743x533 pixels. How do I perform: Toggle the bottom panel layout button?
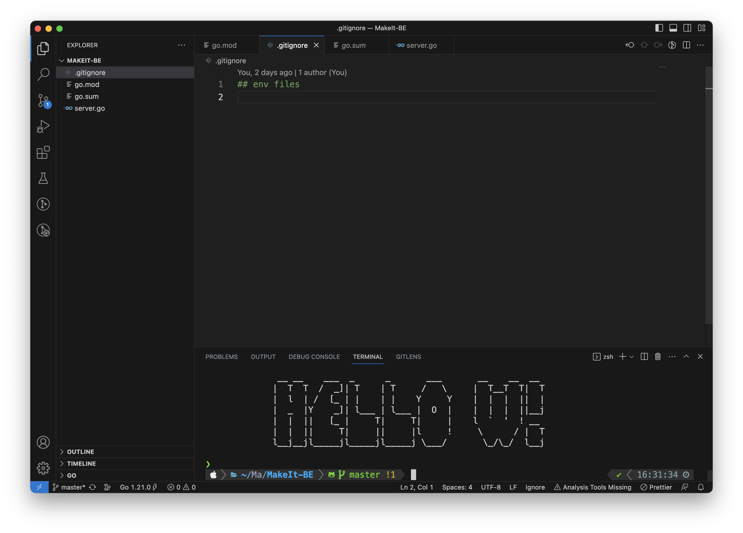click(673, 28)
